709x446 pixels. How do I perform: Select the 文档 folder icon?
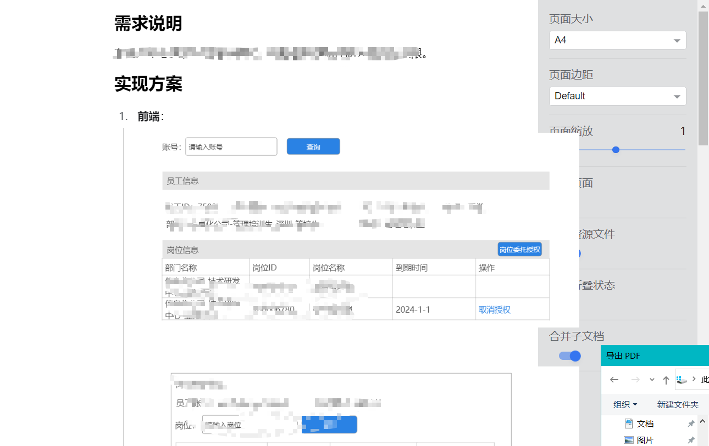click(x=629, y=424)
